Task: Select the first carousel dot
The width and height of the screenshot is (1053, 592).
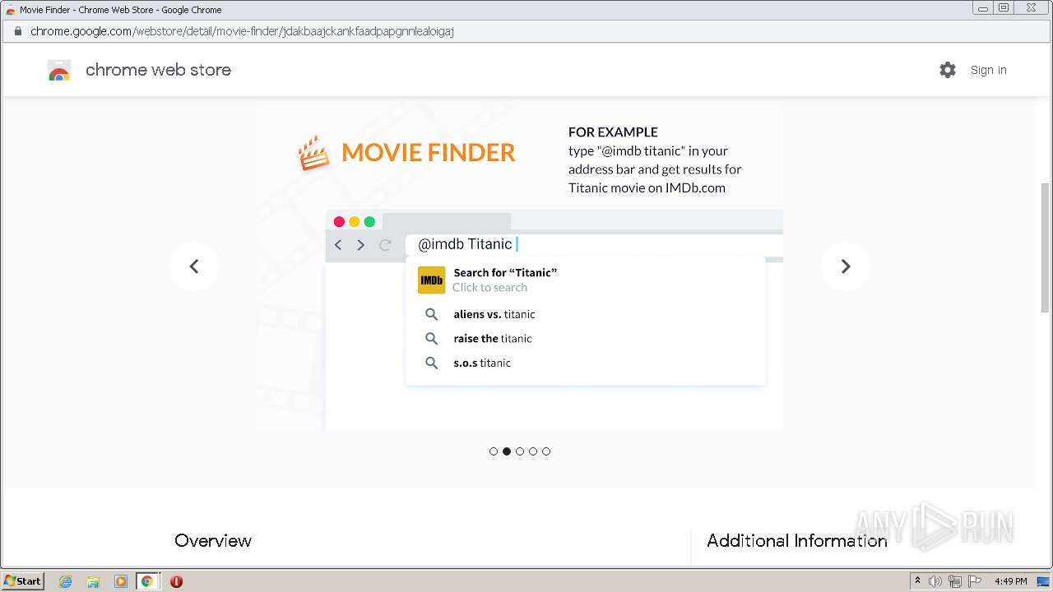Action: [x=494, y=451]
